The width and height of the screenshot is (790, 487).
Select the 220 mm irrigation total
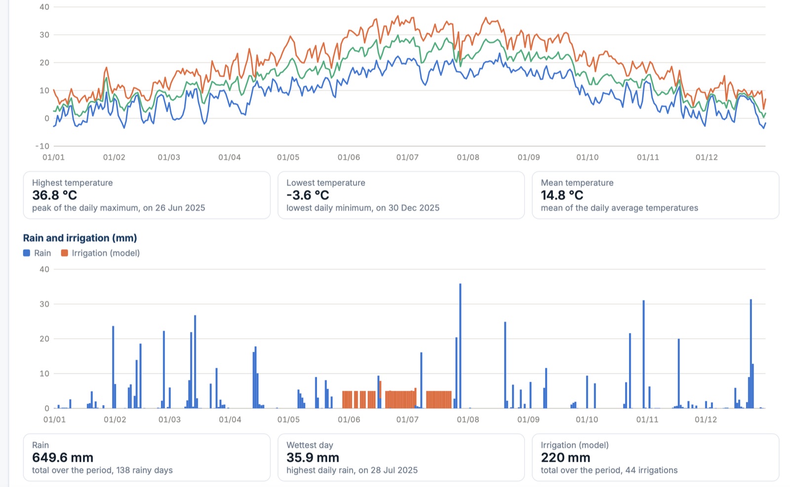[565, 458]
